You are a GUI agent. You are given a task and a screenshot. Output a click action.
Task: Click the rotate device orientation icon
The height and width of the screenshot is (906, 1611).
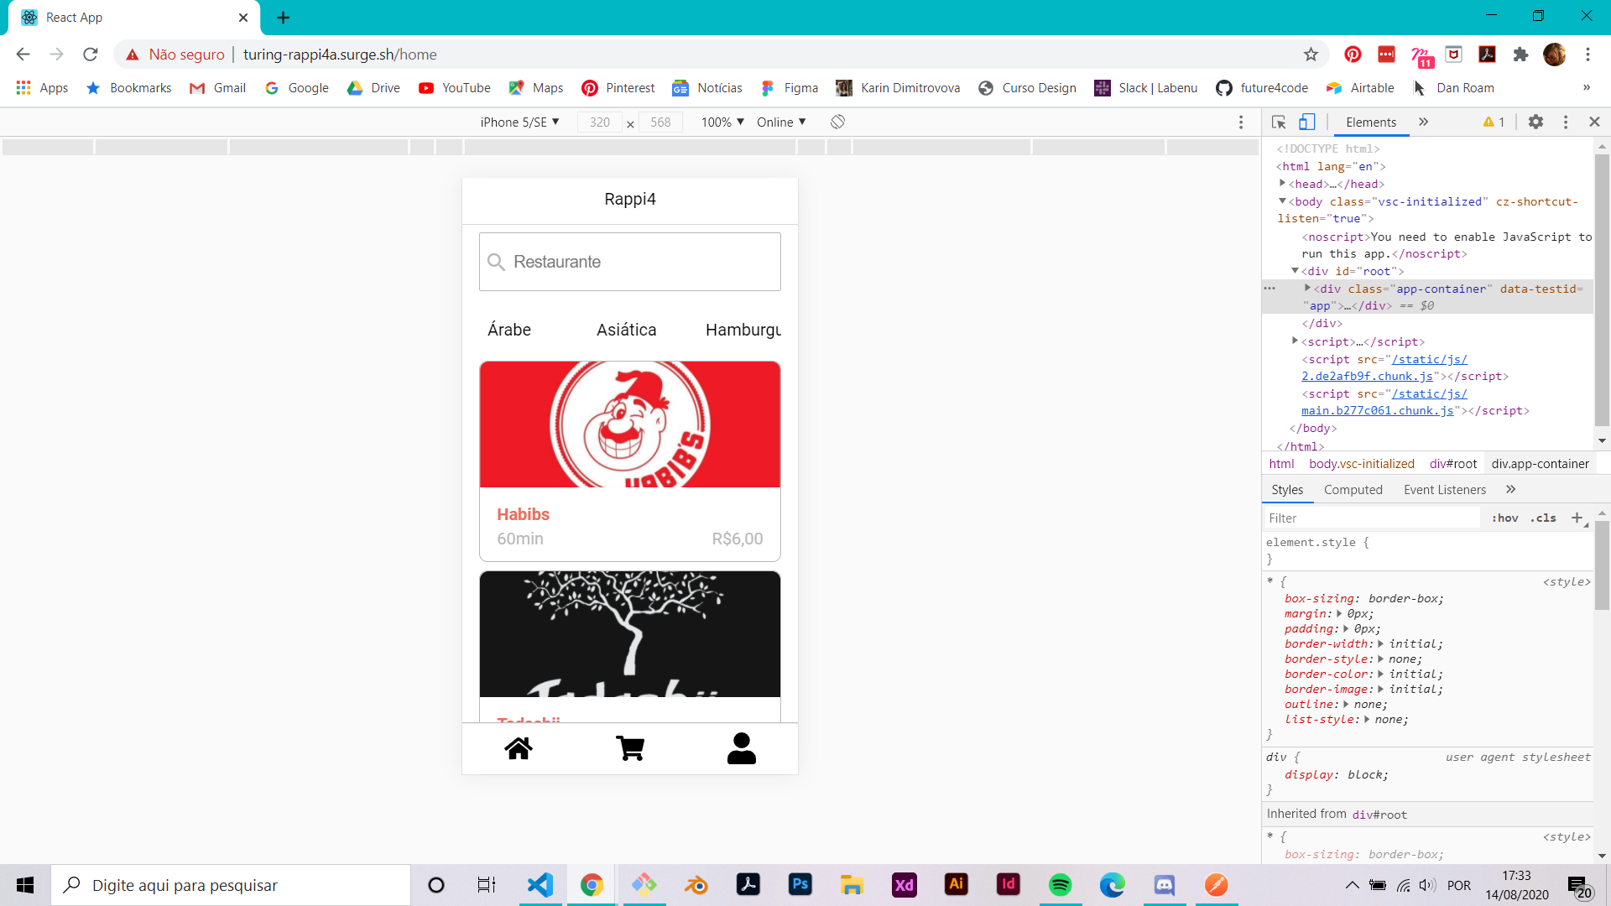[837, 122]
